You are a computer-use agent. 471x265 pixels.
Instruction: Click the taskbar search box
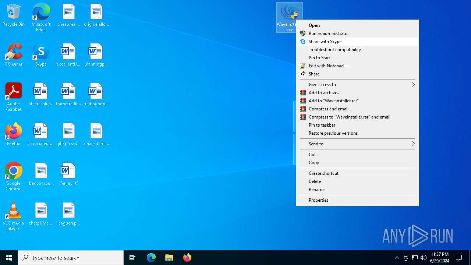71,258
